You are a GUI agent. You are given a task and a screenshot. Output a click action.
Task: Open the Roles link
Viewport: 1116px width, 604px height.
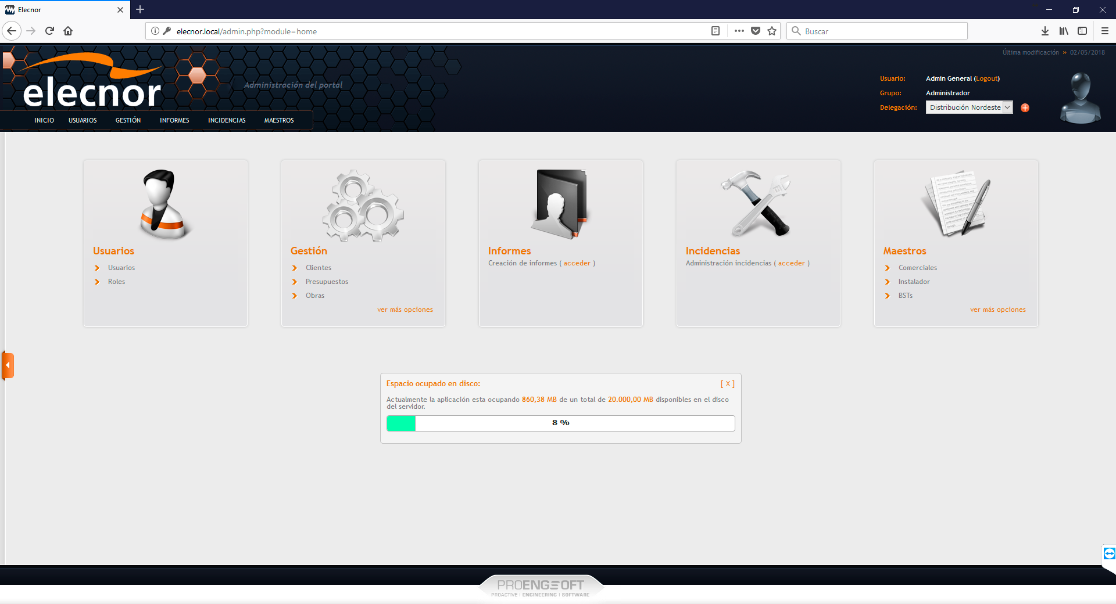coord(116,282)
